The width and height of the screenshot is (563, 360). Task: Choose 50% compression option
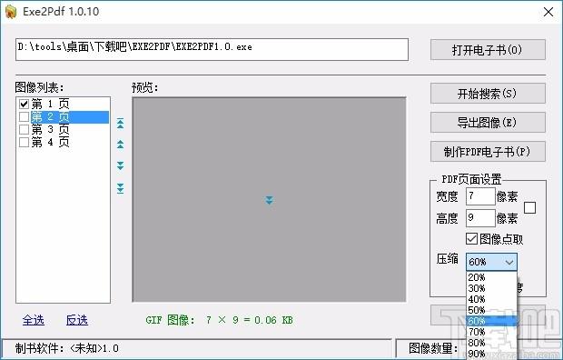pos(491,310)
